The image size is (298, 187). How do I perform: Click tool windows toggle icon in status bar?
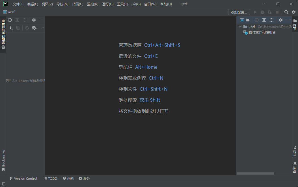[x=3, y=184]
